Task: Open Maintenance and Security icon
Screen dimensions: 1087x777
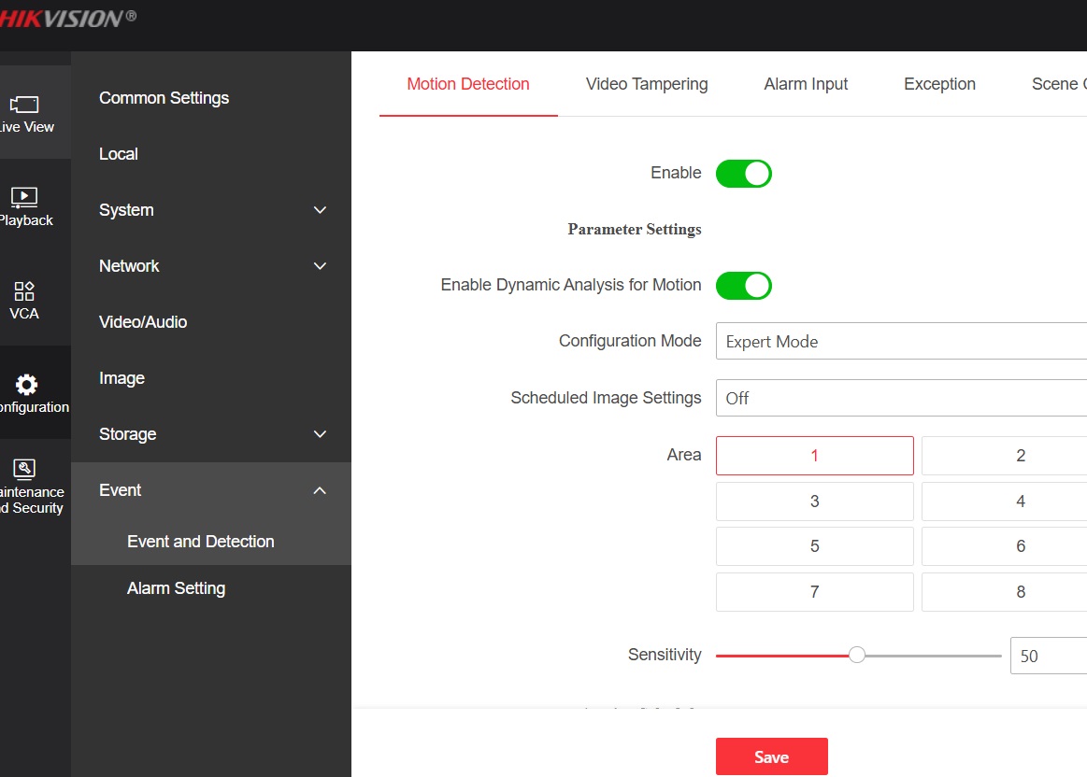Action: coord(24,469)
